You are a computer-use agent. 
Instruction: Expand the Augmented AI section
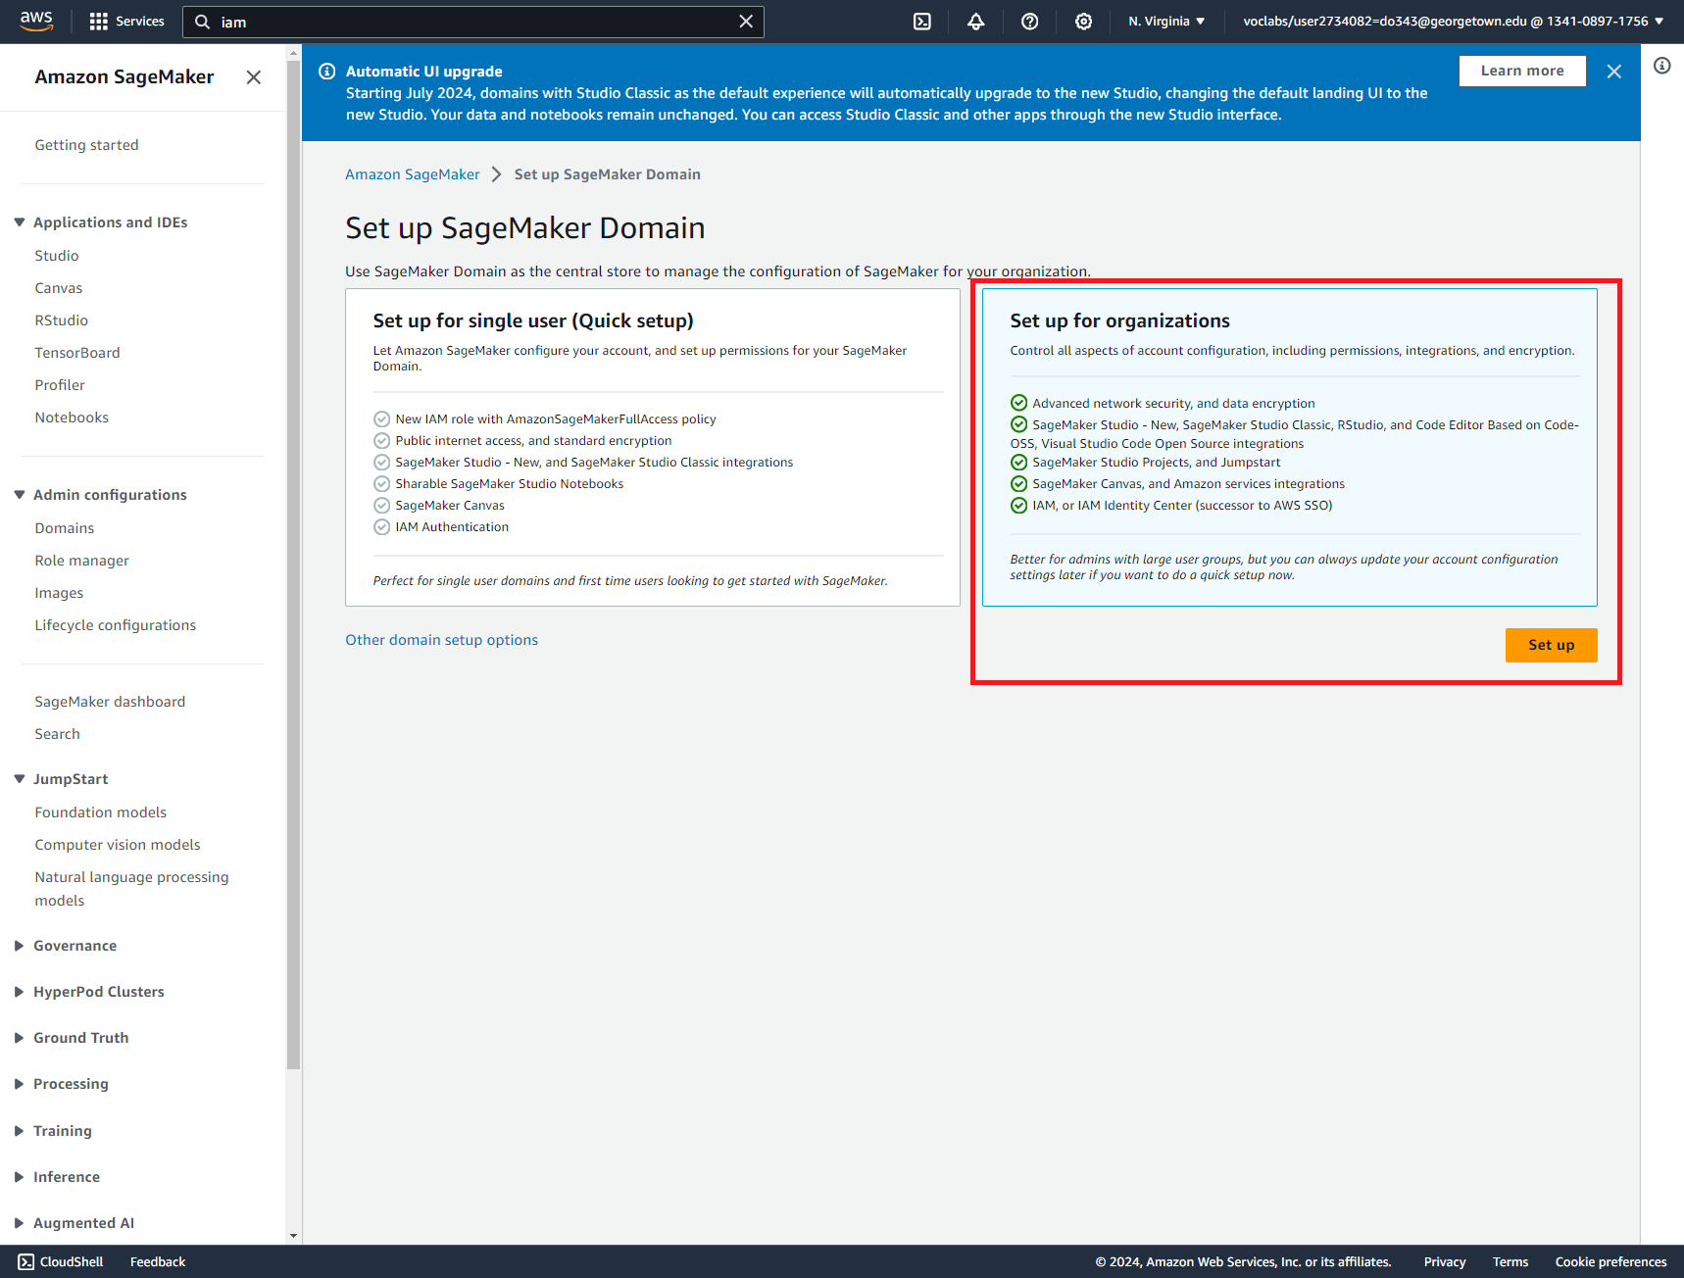(20, 1223)
